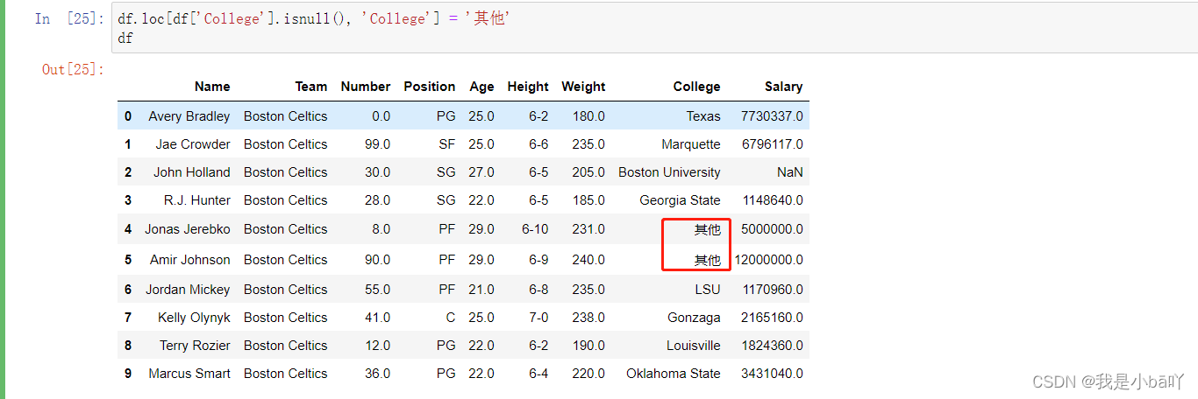Click the Oklahoma State college cell
This screenshot has height=399, width=1198.
(674, 374)
